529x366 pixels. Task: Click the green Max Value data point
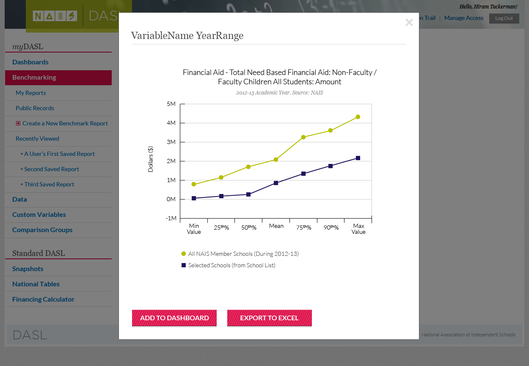click(358, 117)
